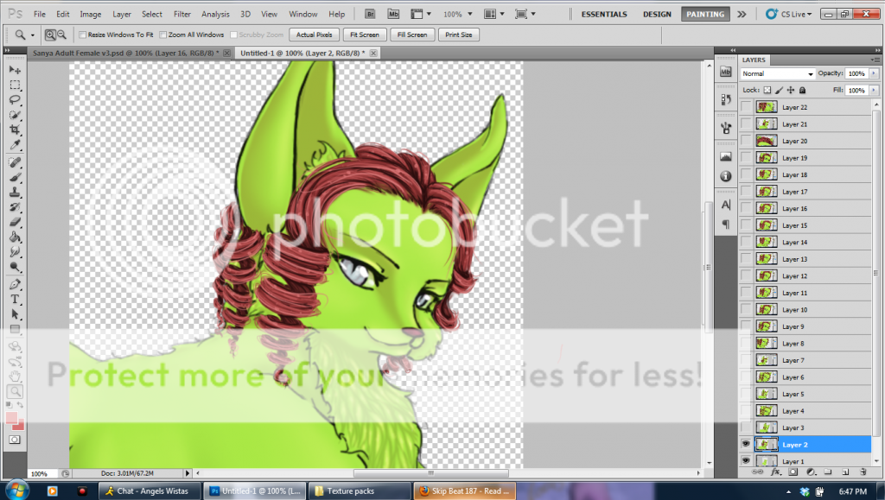The height and width of the screenshot is (500, 885).
Task: Click the Fit Screen button
Action: (x=363, y=35)
